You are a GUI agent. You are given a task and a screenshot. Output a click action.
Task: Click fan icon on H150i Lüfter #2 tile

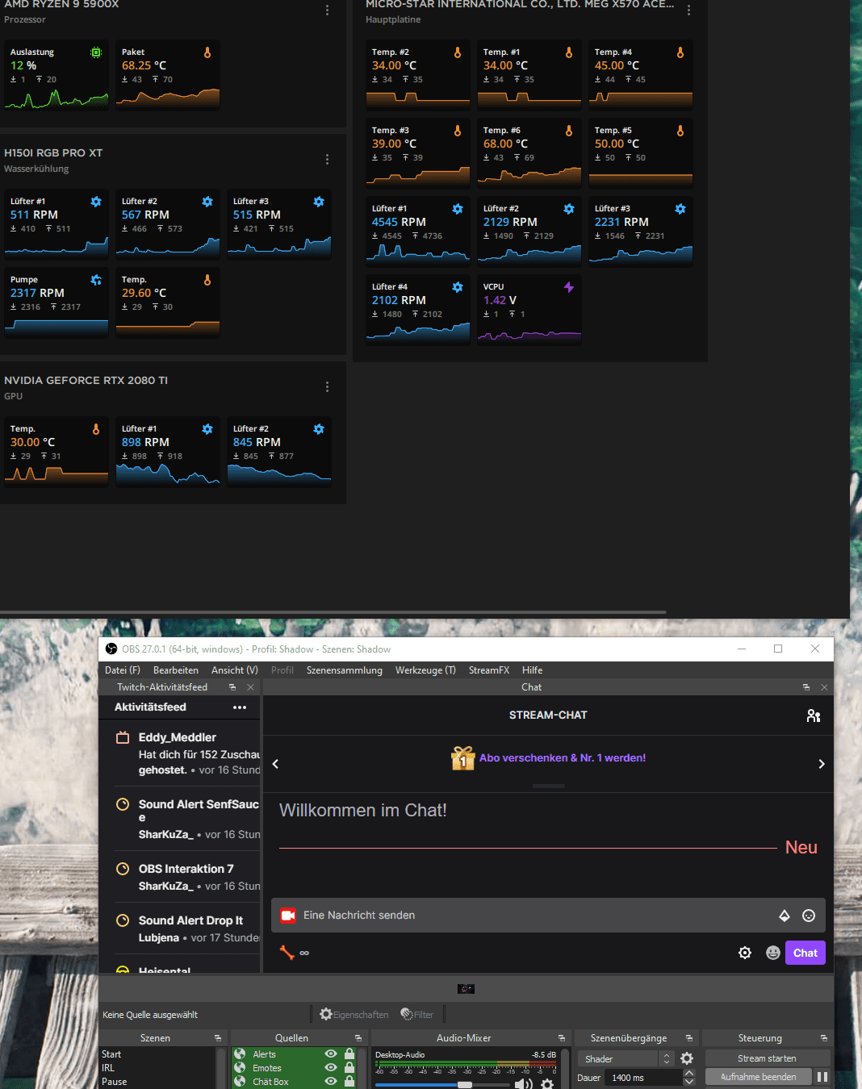[207, 202]
